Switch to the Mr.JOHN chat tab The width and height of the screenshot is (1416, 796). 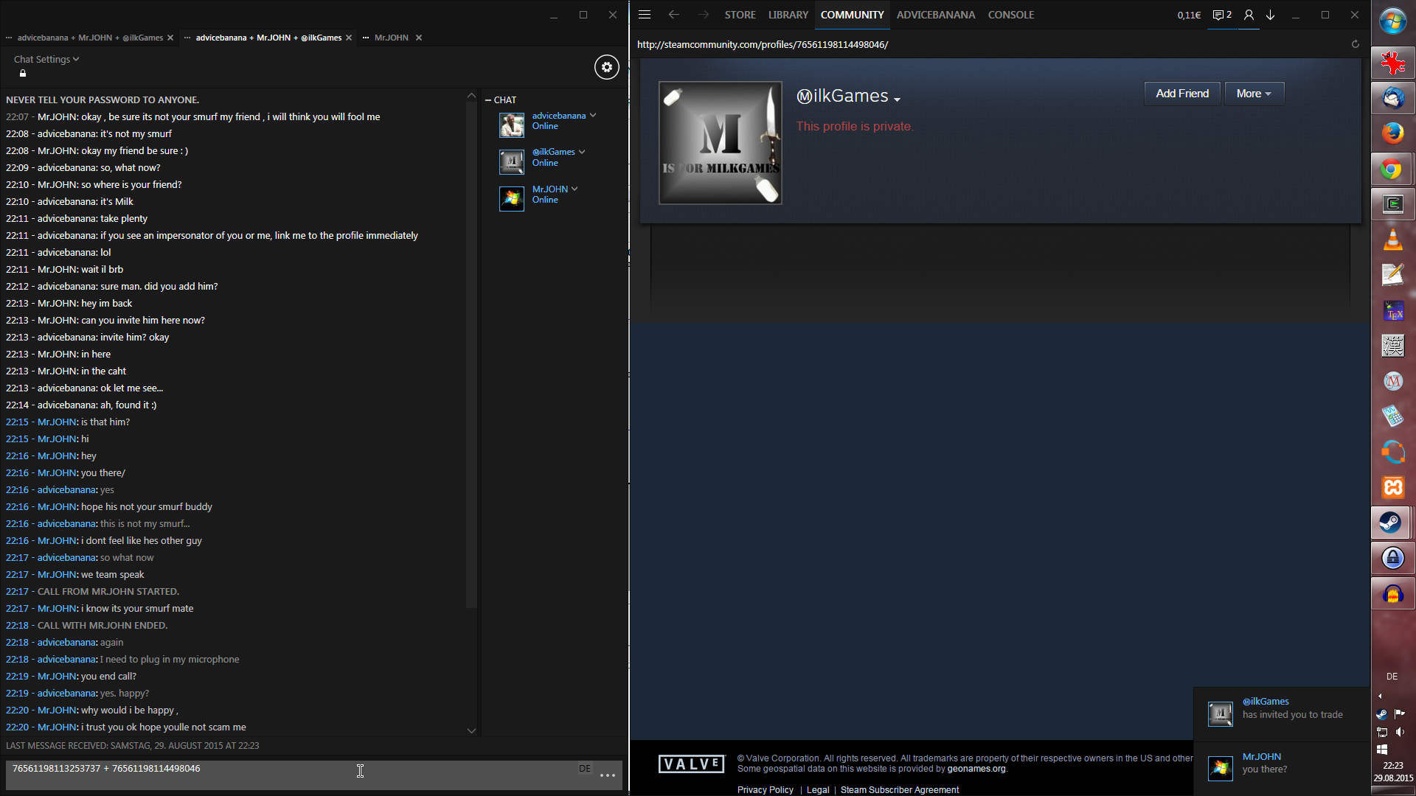tap(391, 38)
